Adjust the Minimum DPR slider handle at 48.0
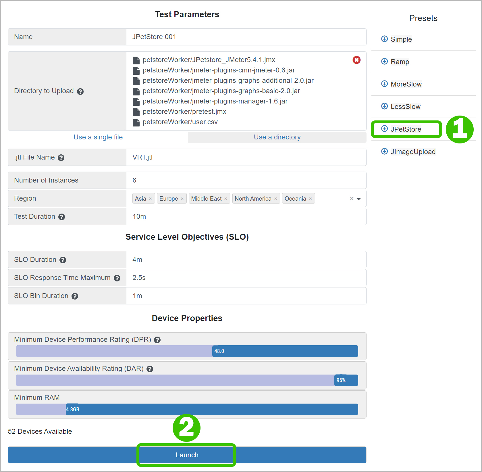 tap(219, 351)
